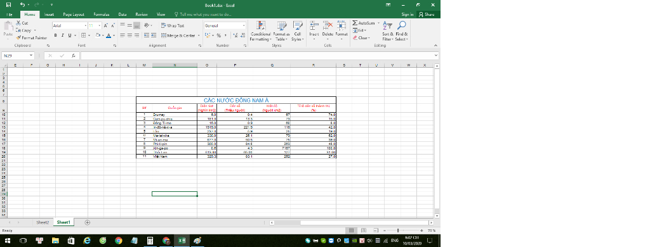
Task: Toggle Wrap Text for cells
Action: pos(173,26)
